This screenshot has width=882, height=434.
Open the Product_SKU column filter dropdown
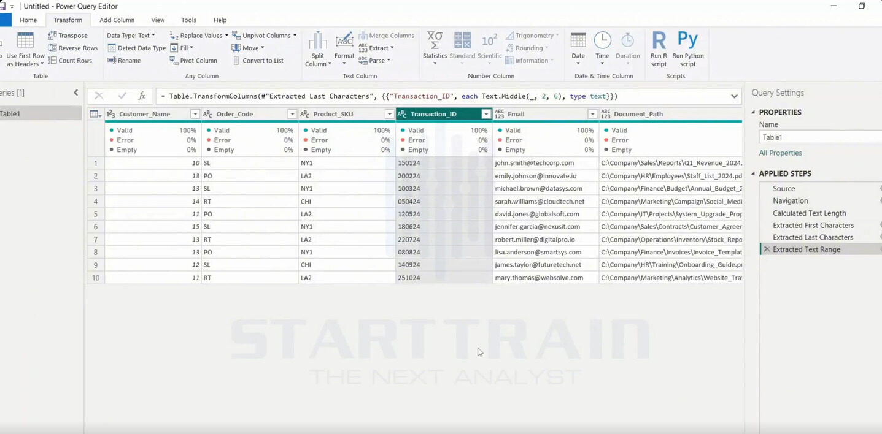389,114
